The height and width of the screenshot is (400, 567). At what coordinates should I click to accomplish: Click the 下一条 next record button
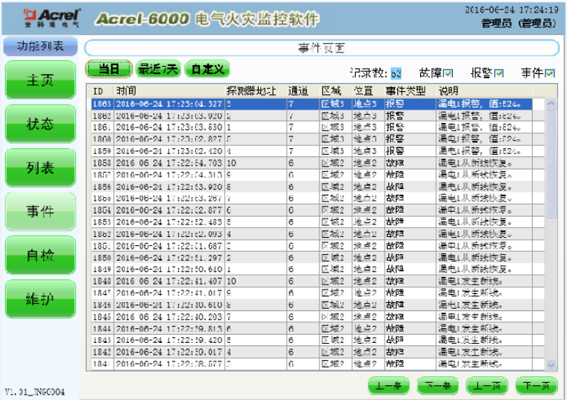coord(437,385)
